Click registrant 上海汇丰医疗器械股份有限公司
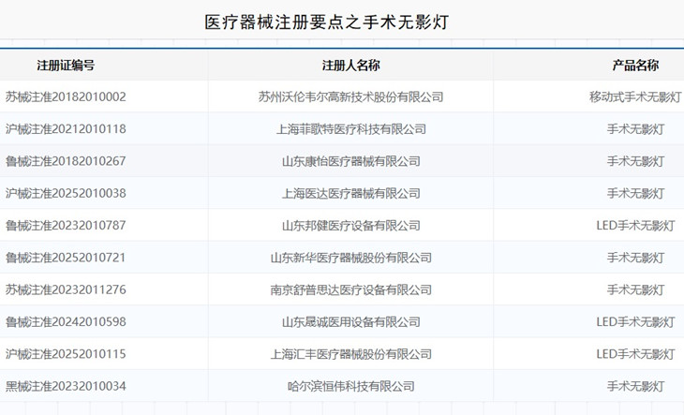This screenshot has width=684, height=415. (350, 354)
